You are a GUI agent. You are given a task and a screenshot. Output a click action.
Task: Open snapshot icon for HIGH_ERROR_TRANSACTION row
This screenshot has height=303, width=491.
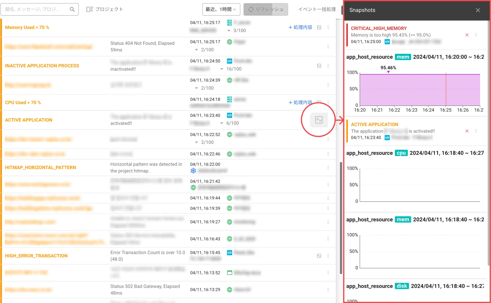pos(319,256)
